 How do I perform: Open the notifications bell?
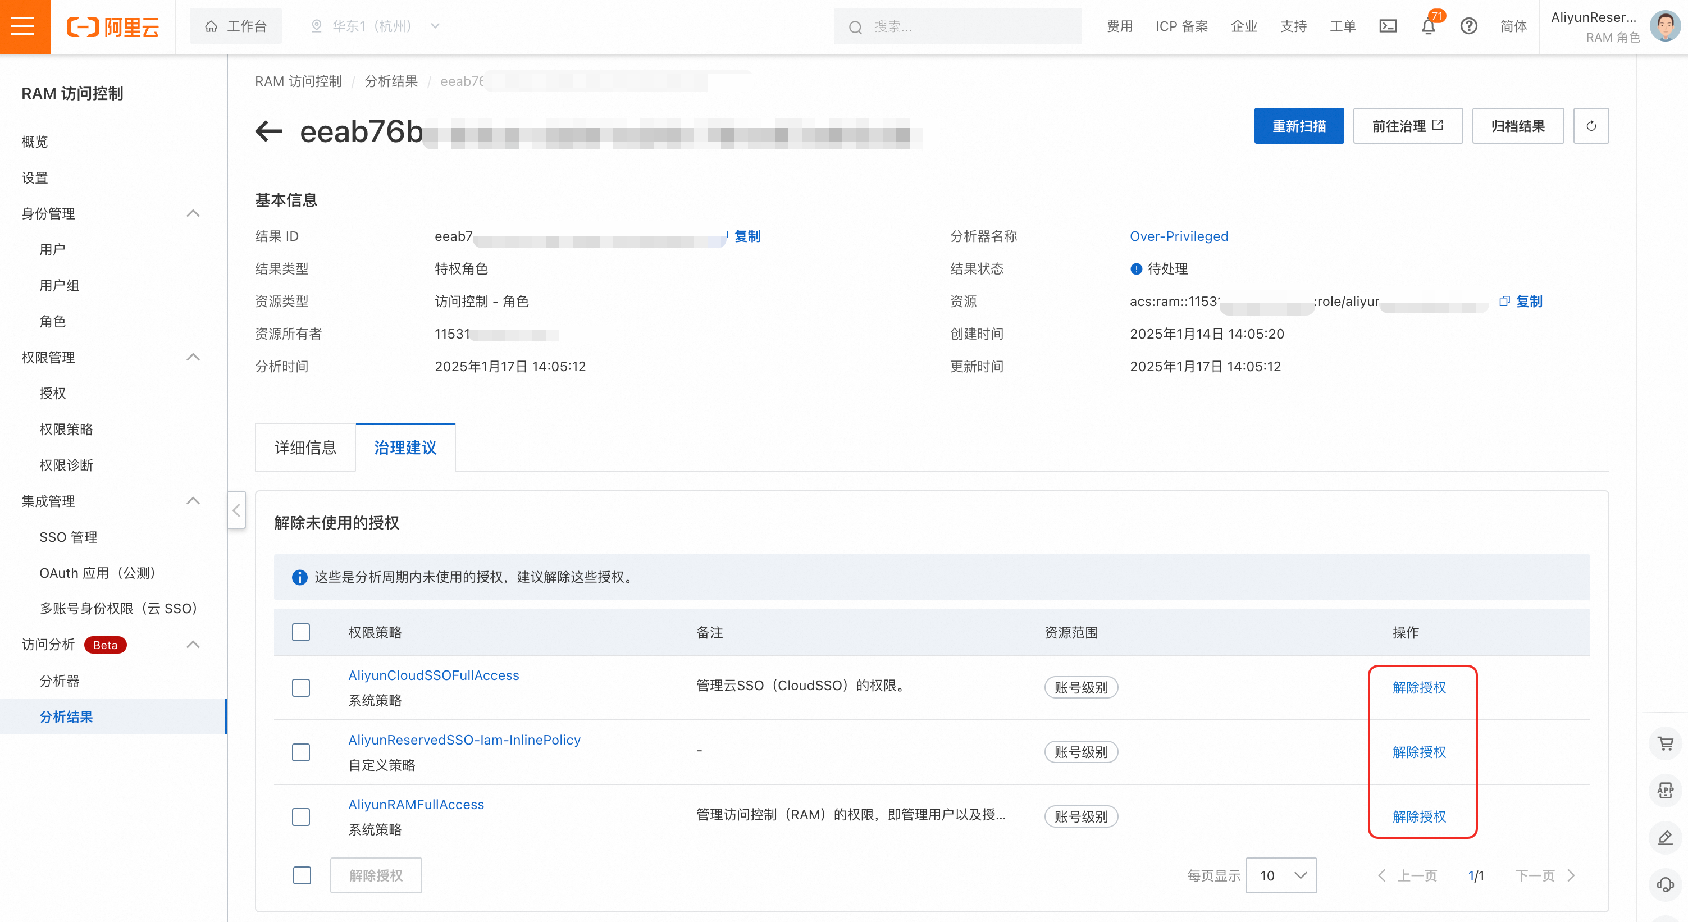(x=1429, y=26)
